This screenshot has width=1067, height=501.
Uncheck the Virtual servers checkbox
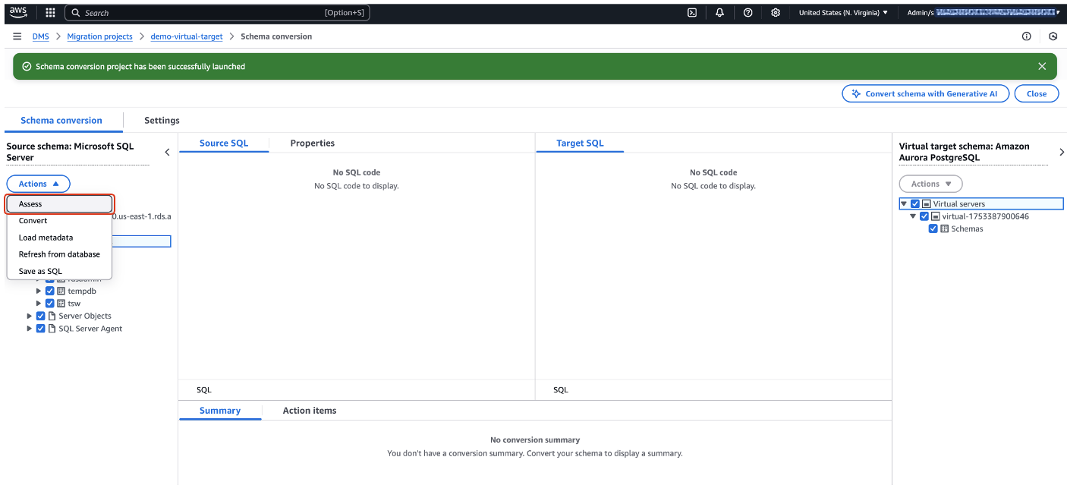point(915,203)
